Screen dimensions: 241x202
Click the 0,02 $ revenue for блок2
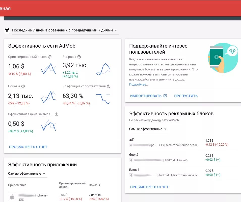click(209, 156)
